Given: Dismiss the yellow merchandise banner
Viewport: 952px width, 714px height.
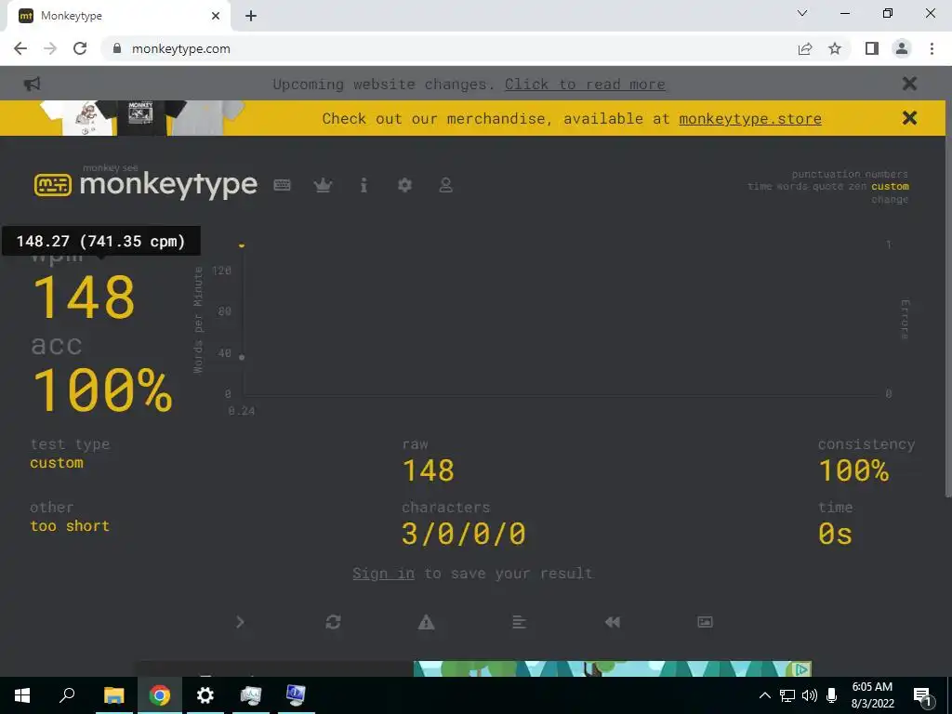Looking at the screenshot, I should pos(909,118).
